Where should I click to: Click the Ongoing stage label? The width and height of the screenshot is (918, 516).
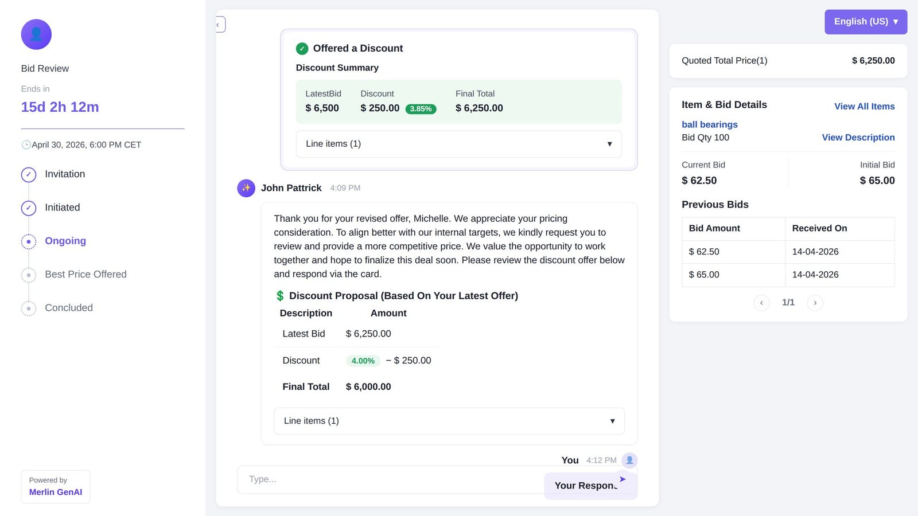pos(65,241)
